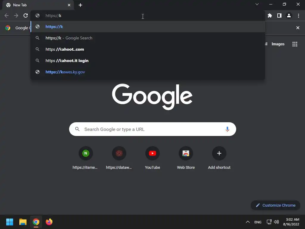This screenshot has width=305, height=229.
Task: Pick the kahoot.it login suggestion
Action: coord(148,61)
